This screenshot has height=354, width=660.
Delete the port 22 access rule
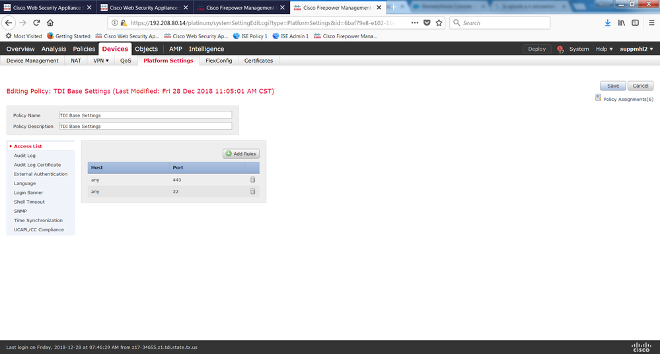point(252,191)
